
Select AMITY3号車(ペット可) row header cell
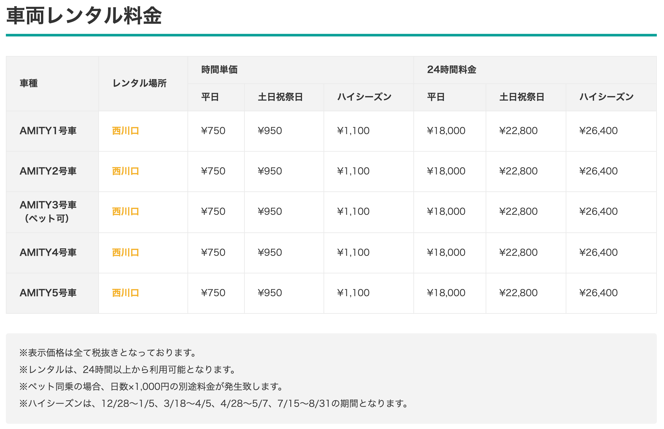point(48,212)
